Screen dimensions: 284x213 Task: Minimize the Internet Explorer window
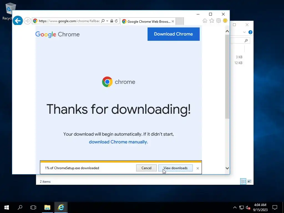coord(198,14)
